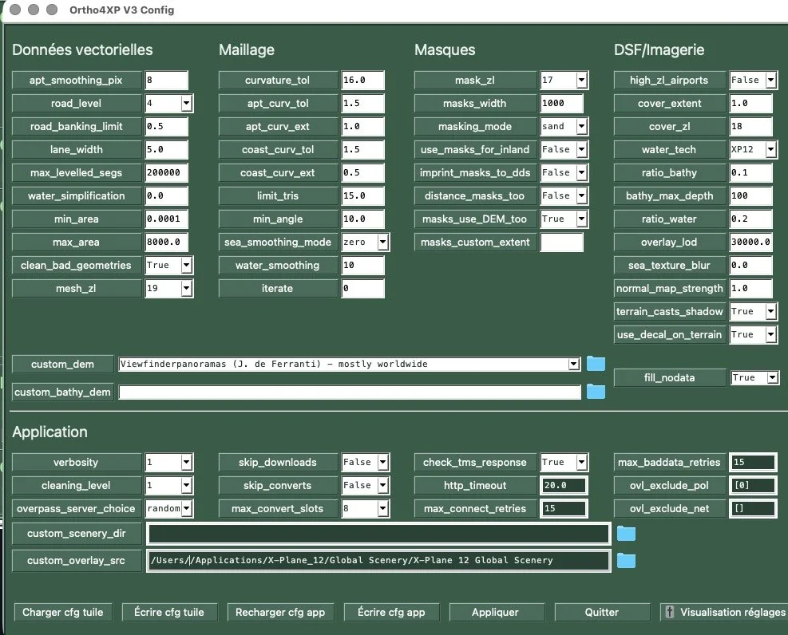Open folder icon for custom_overlay_src

coord(626,560)
